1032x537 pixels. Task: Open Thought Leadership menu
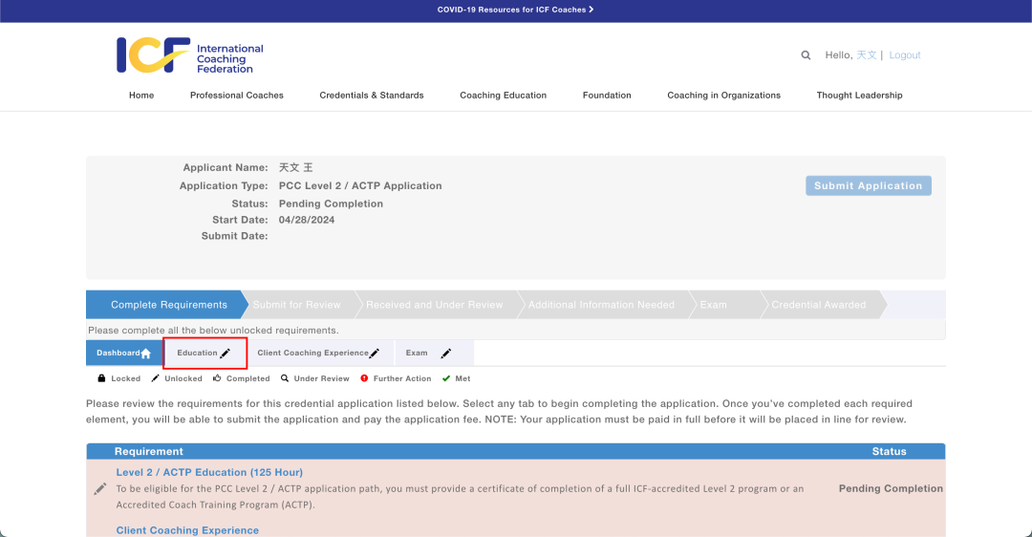click(859, 96)
